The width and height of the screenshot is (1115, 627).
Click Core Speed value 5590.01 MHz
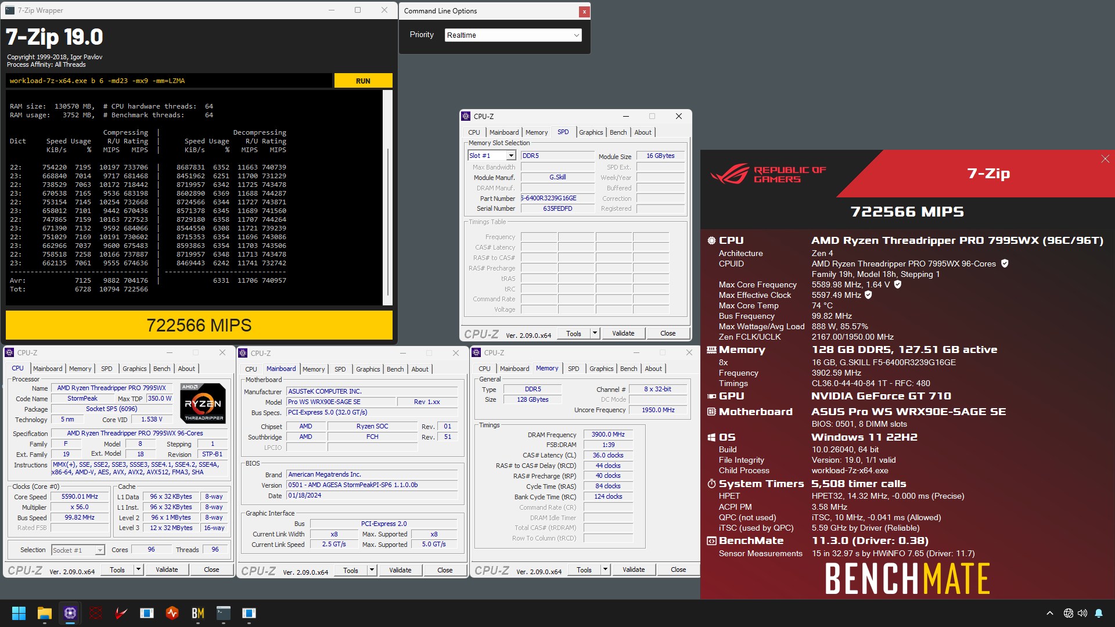(80, 496)
